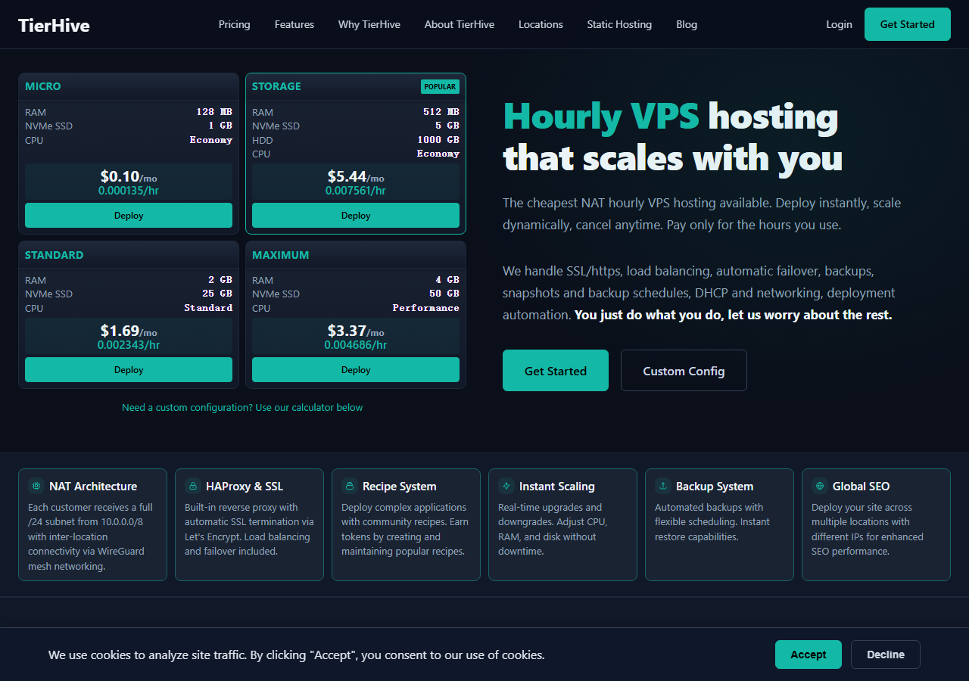Click the 0.004686/hr hourly rate

[x=356, y=345]
